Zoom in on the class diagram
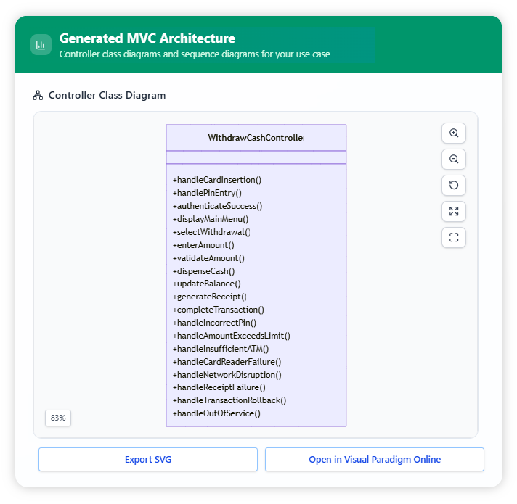The image size is (517, 504). pyautogui.click(x=454, y=133)
